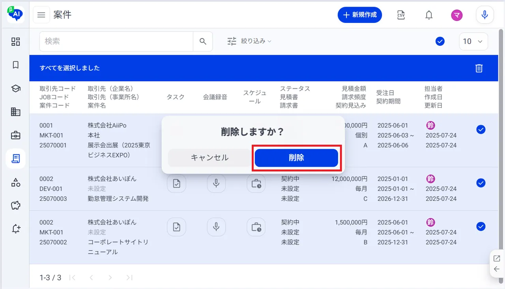Confirm with the 削除 button
The image size is (505, 289).
click(296, 158)
